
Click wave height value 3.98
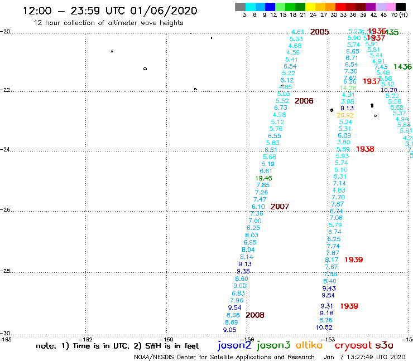347,102
